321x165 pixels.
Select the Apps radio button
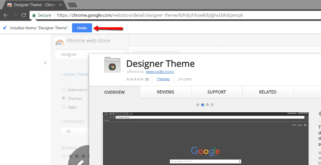pos(64,107)
